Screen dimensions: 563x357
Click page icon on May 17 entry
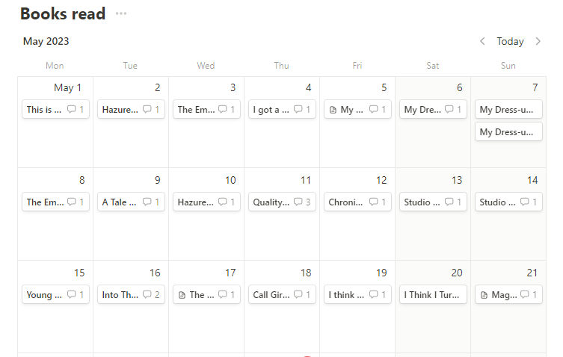[x=182, y=295]
